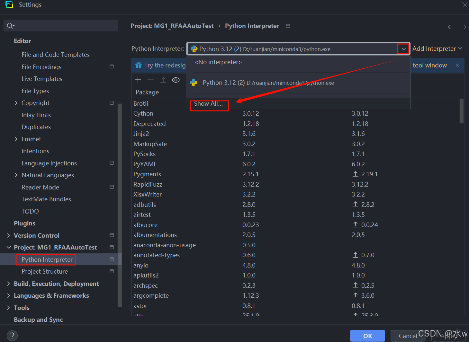Click the project icon next to Copyright

tap(112, 103)
